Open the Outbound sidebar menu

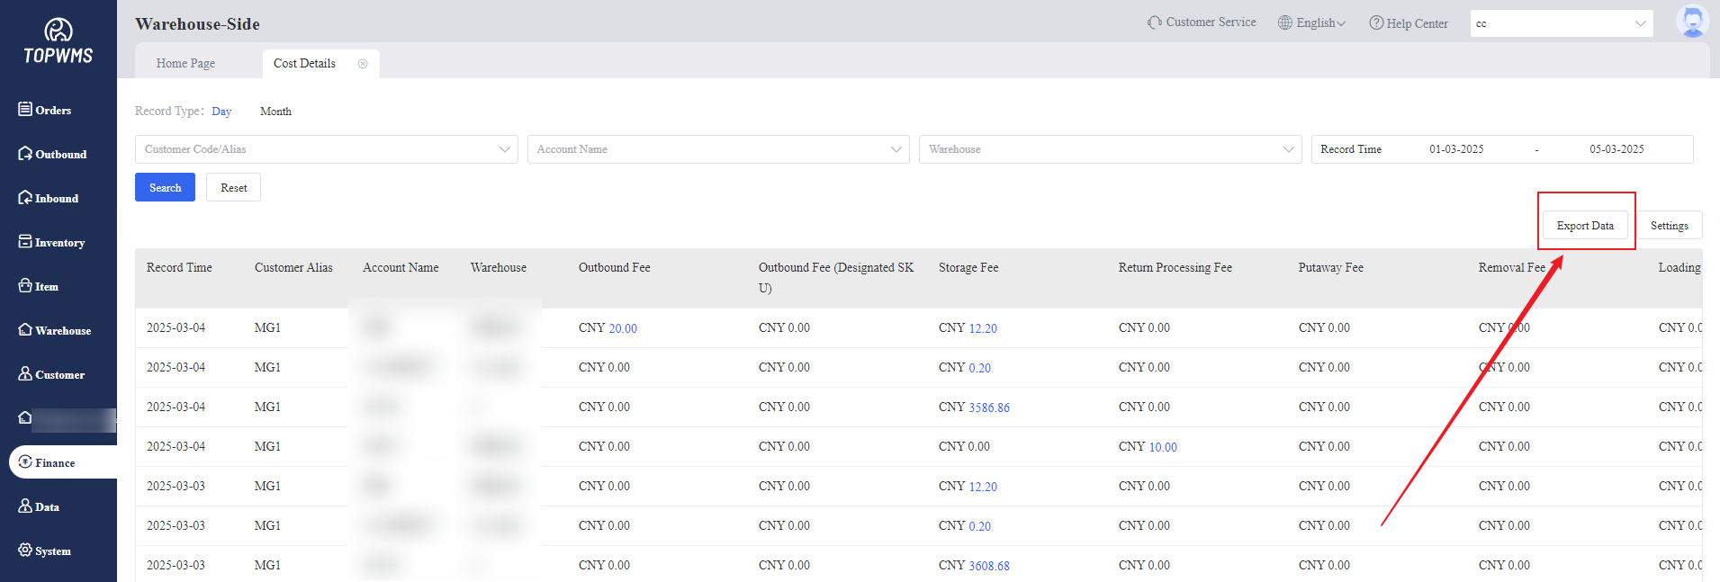click(x=52, y=154)
